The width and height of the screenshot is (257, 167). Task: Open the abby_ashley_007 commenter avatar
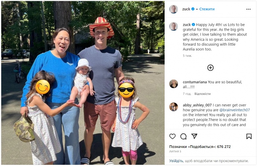pyautogui.click(x=174, y=107)
